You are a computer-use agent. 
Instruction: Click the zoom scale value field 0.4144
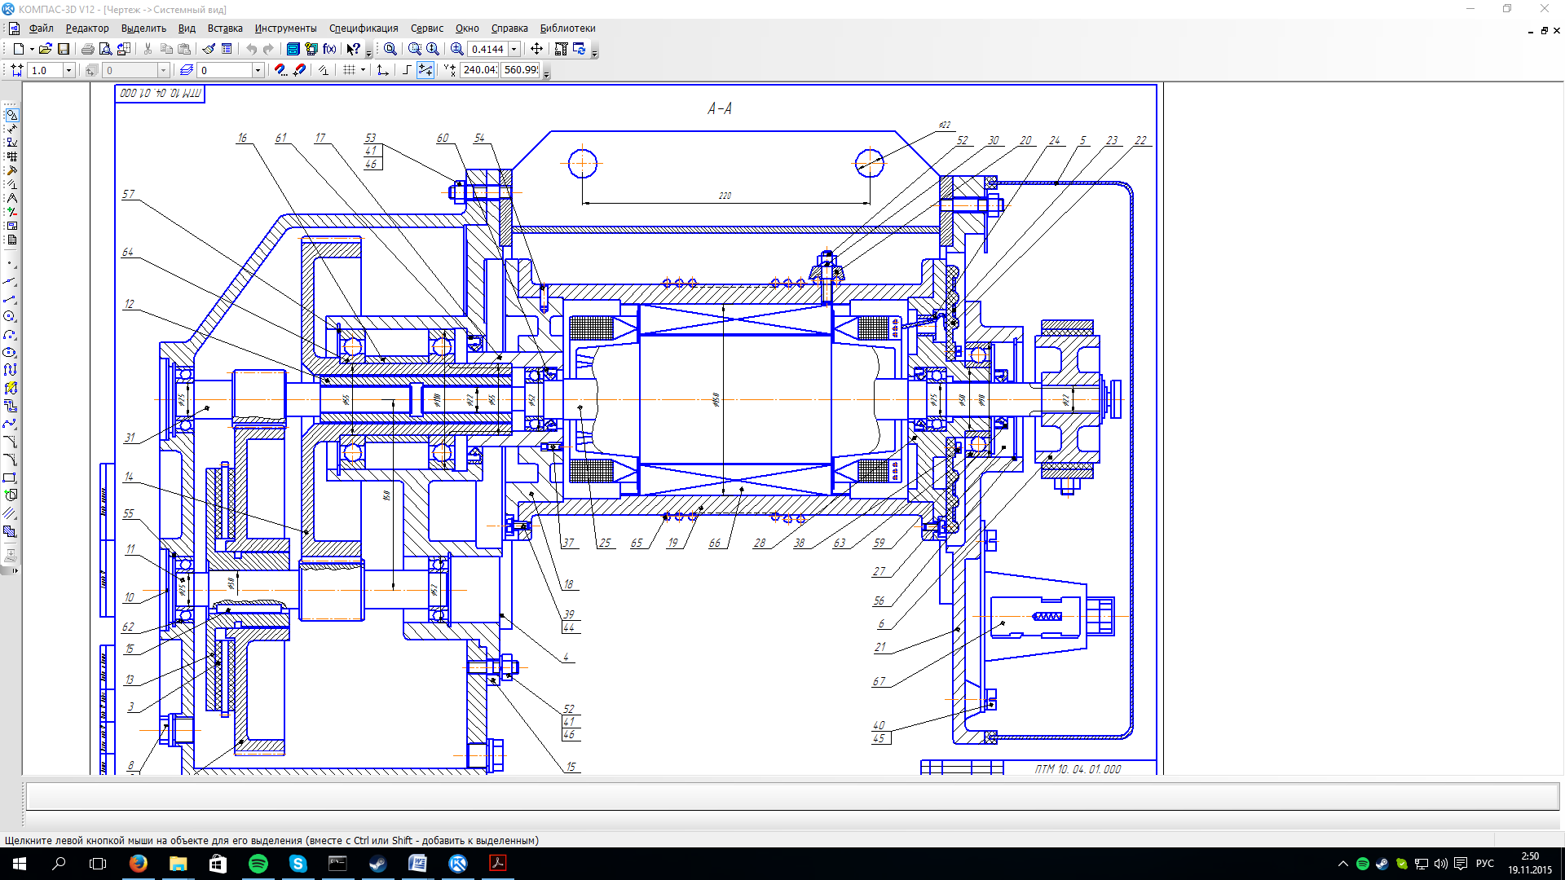click(x=488, y=49)
